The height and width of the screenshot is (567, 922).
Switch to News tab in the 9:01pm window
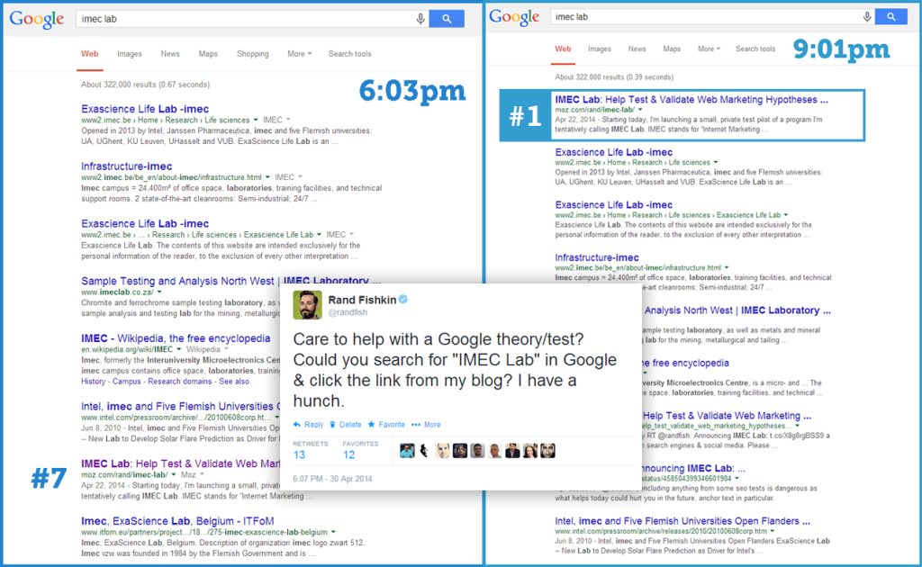point(637,49)
